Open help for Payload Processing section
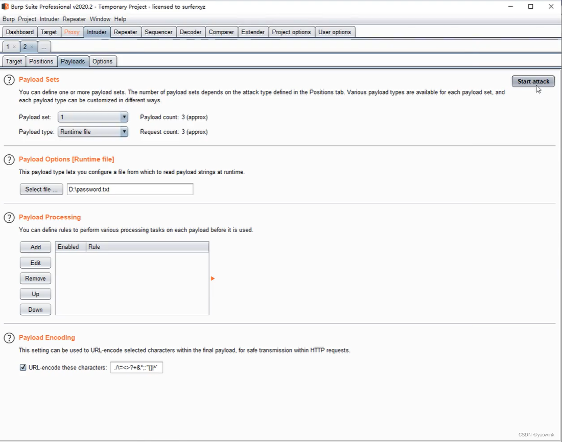Viewport: 562px width, 442px height. pos(9,218)
